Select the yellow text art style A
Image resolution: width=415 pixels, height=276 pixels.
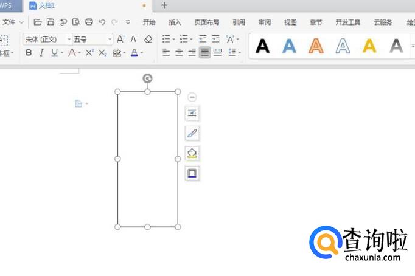(x=369, y=46)
